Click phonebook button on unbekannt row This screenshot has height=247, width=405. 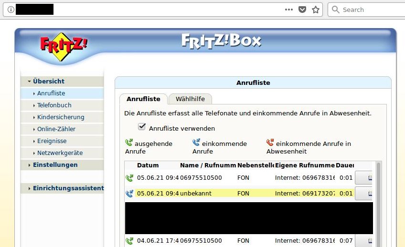pos(363,194)
